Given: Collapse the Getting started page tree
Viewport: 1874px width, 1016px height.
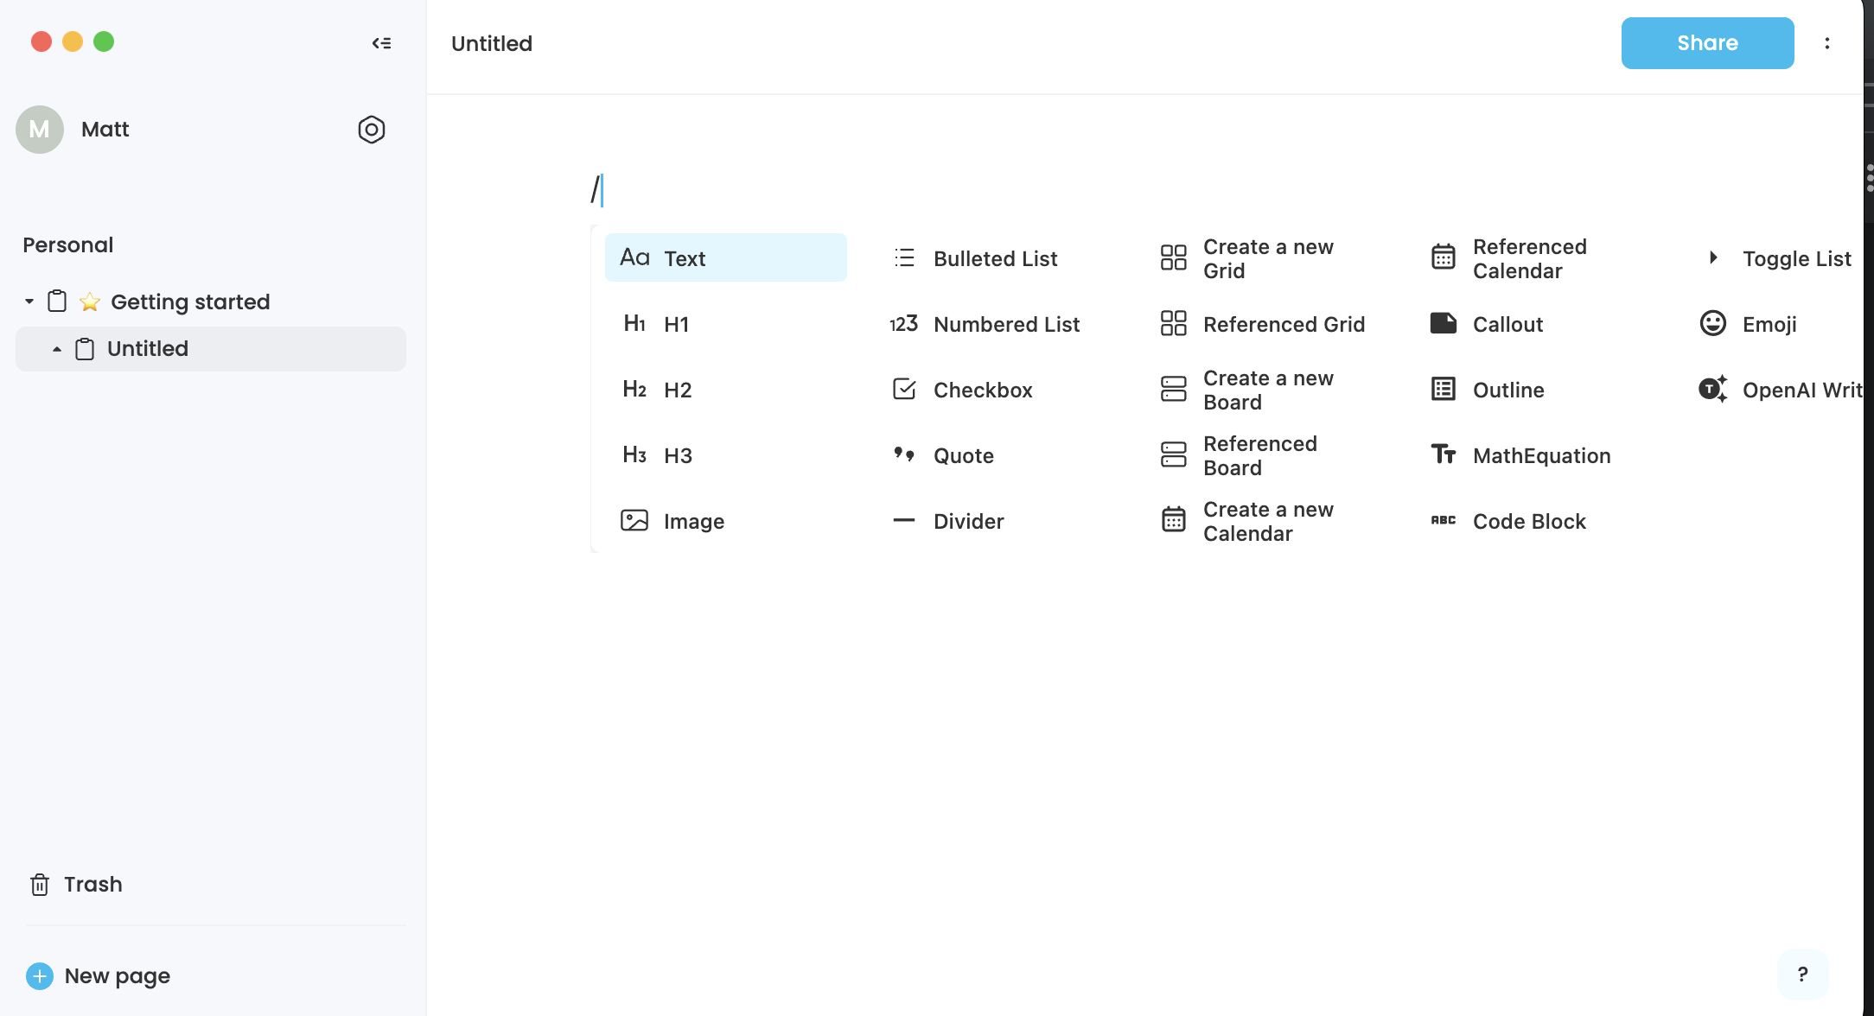Looking at the screenshot, I should pyautogui.click(x=29, y=302).
